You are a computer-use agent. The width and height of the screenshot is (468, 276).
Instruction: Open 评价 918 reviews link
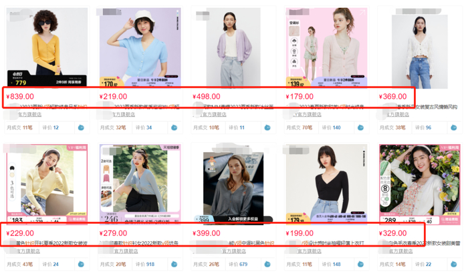point(145,265)
